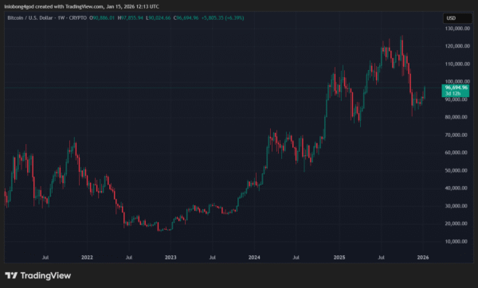This screenshot has height=288, width=478.
Task: Click the snapshot caption mentioning TradingView.com
Action: click(82, 6)
